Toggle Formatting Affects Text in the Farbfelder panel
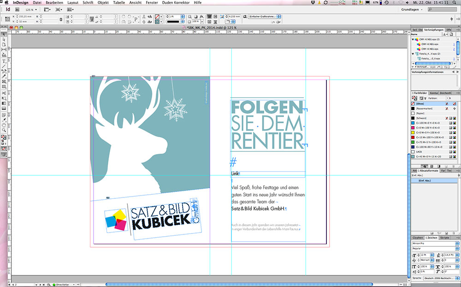 (425, 98)
